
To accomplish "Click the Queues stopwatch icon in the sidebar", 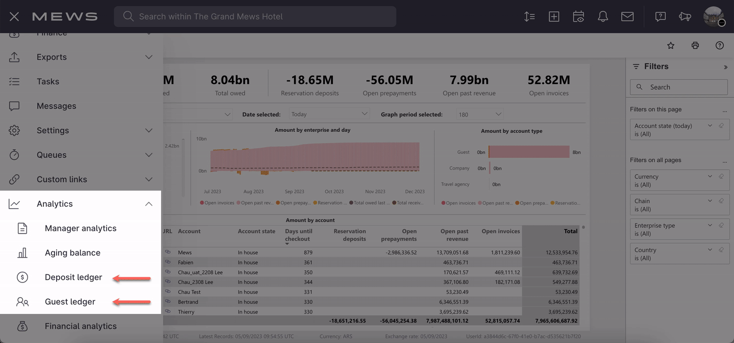I will pos(14,155).
